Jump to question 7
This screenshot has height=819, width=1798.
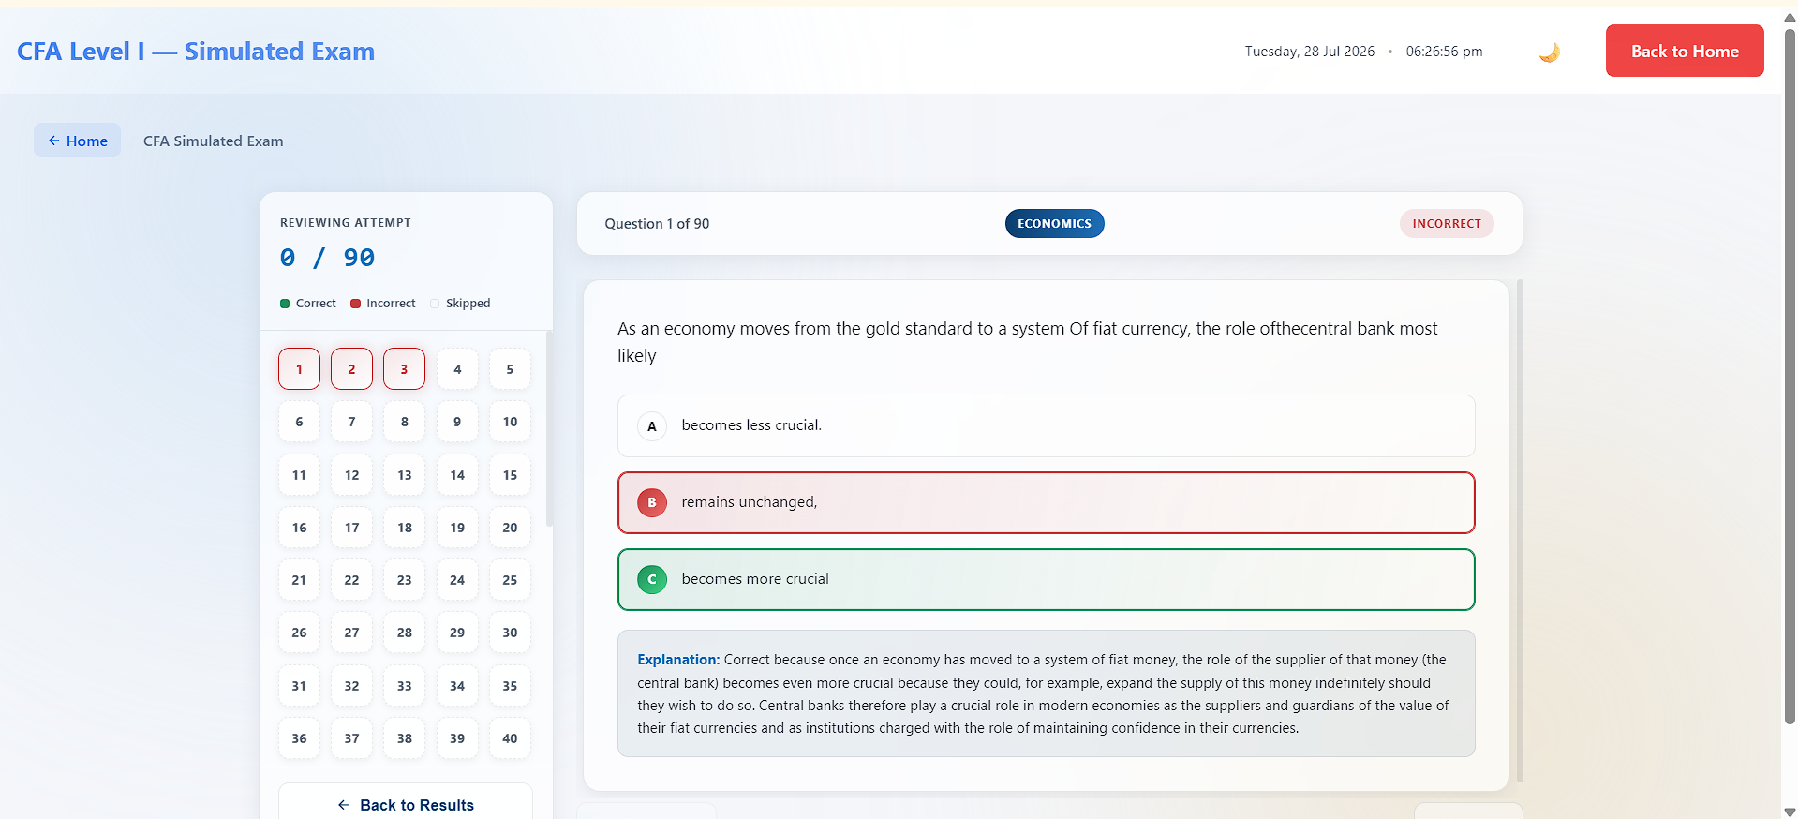point(351,422)
